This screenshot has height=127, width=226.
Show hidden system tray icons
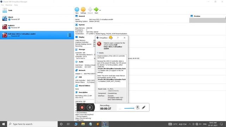pos(190,124)
